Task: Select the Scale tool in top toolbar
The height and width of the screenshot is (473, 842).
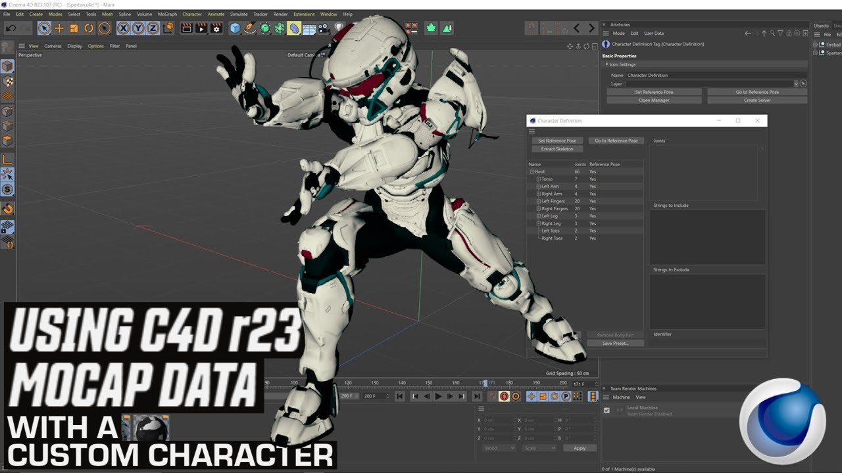Action: point(74,28)
